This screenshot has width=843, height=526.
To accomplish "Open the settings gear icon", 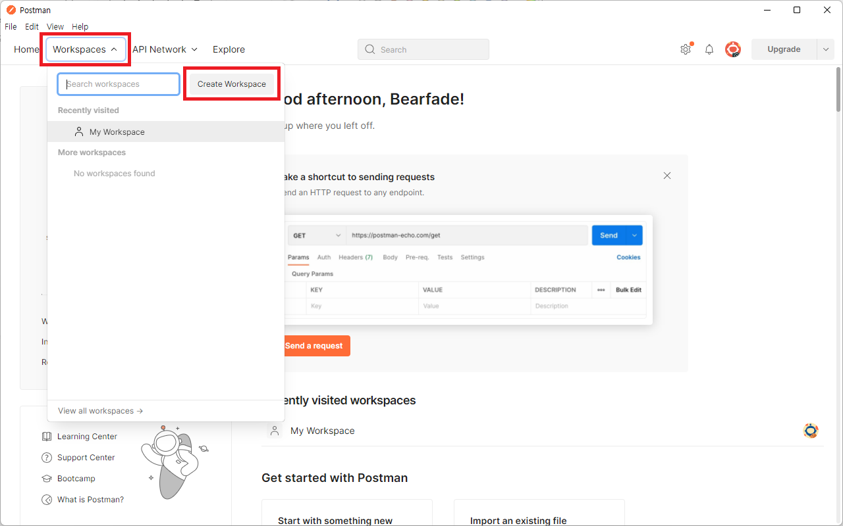I will click(x=686, y=49).
